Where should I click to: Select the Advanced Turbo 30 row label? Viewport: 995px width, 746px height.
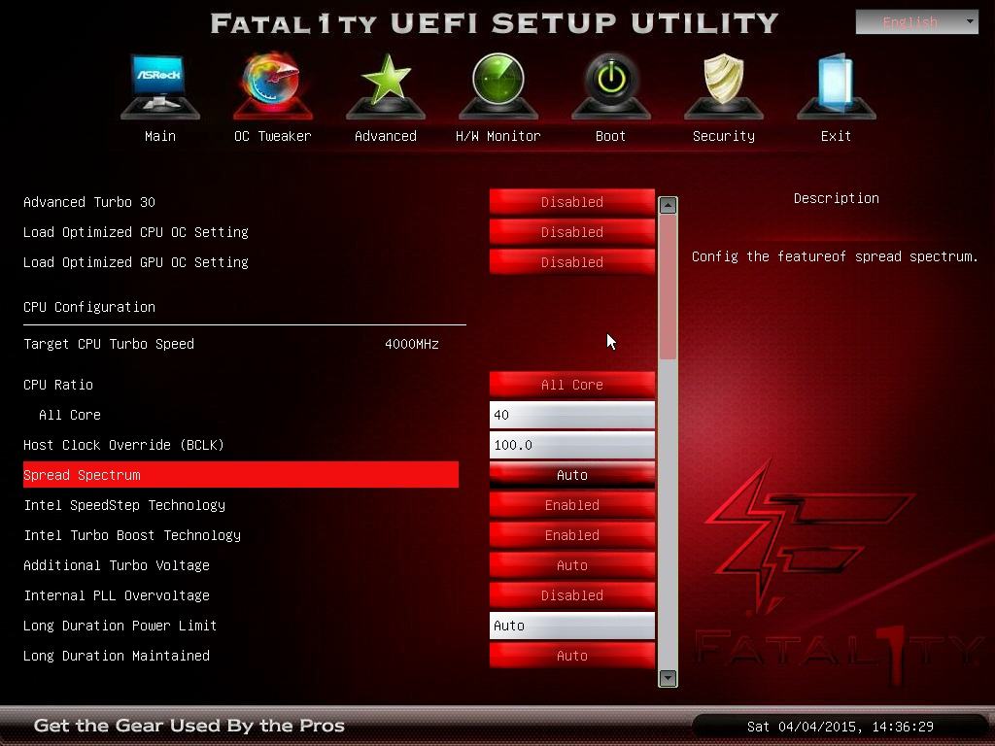pyautogui.click(x=89, y=202)
